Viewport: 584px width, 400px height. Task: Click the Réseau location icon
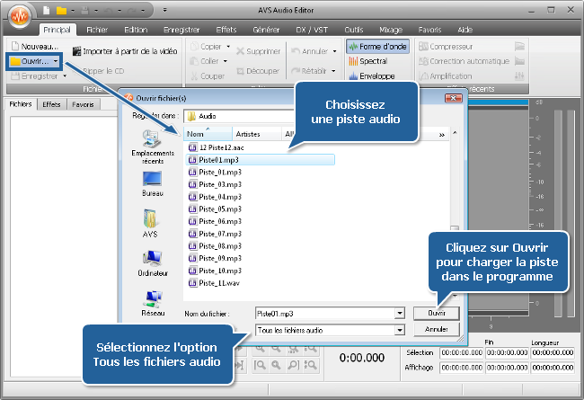pyautogui.click(x=152, y=298)
